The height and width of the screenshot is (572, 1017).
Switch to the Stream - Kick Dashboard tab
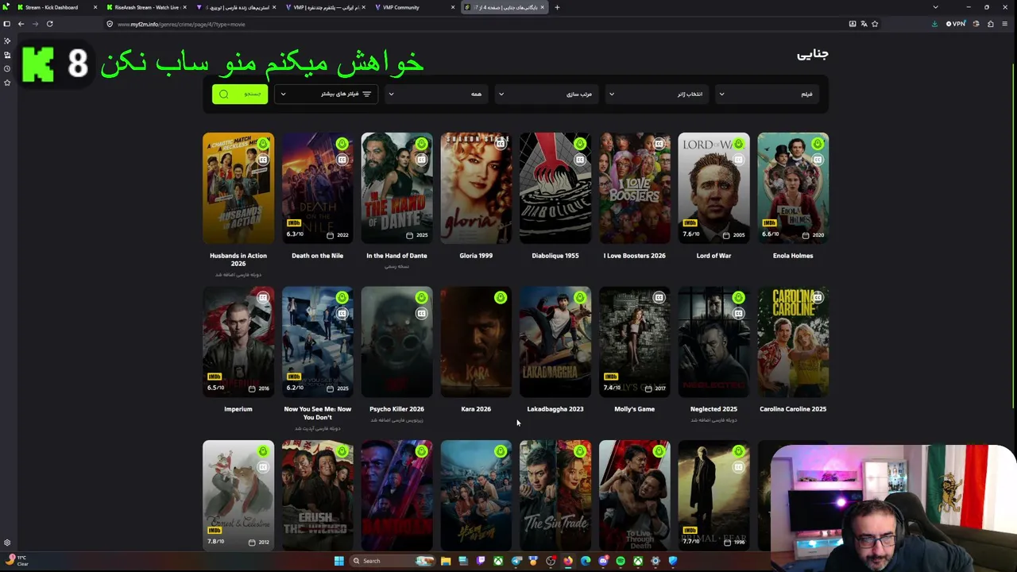pos(56,7)
